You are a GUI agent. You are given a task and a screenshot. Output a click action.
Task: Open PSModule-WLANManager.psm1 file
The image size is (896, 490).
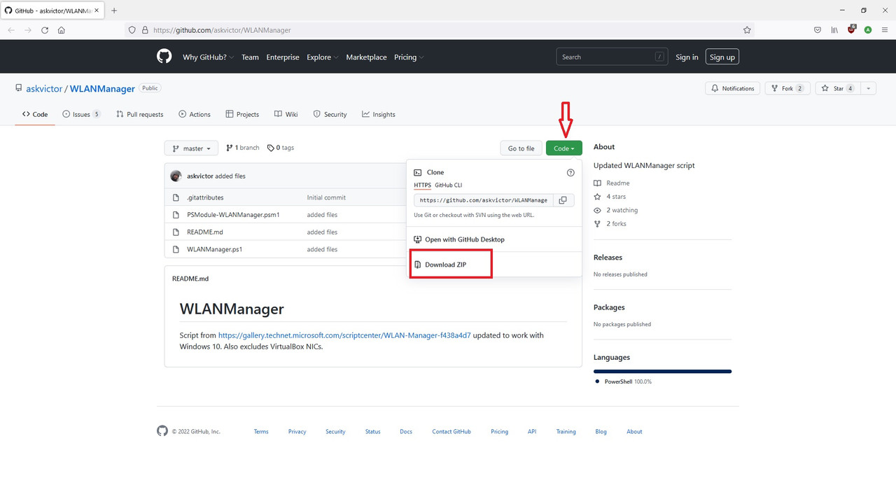tap(233, 215)
